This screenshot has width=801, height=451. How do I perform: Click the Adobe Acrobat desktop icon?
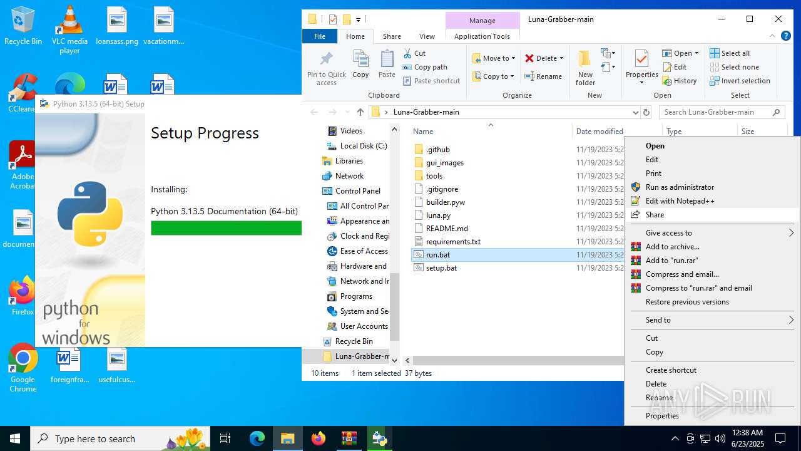tap(23, 166)
